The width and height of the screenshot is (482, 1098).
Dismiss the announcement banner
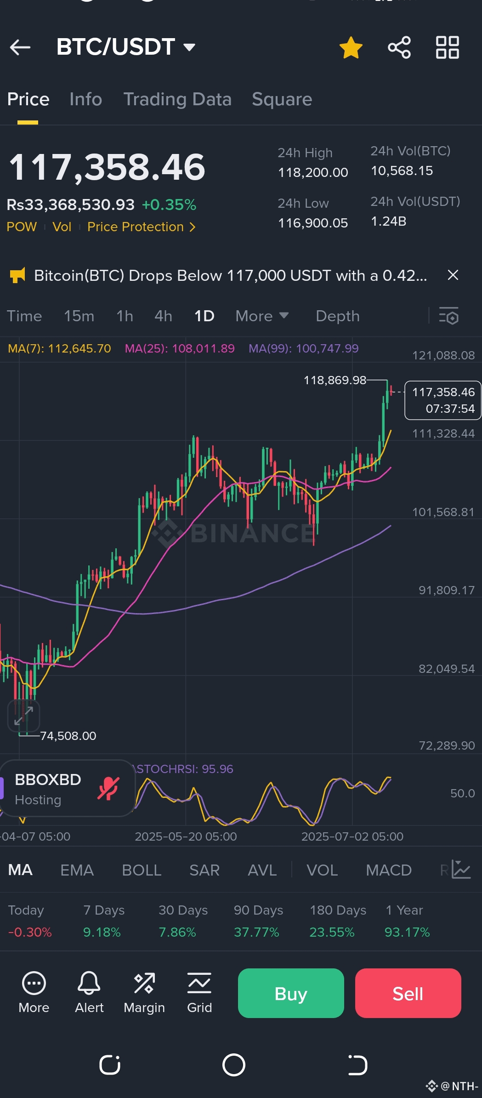pos(453,275)
